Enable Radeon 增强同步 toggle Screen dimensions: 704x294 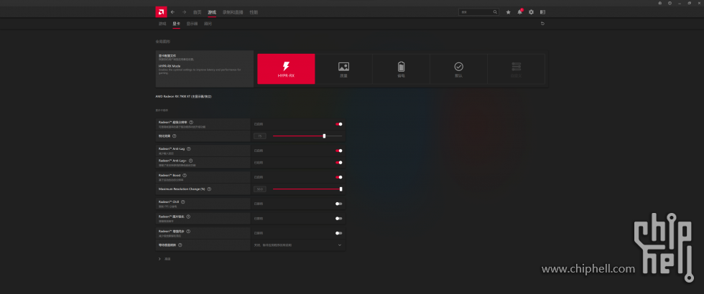click(339, 233)
